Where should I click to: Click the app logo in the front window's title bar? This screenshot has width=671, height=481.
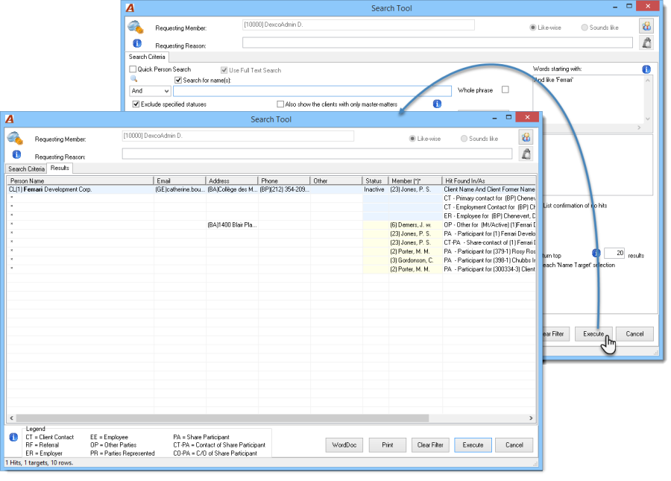pyautogui.click(x=10, y=119)
